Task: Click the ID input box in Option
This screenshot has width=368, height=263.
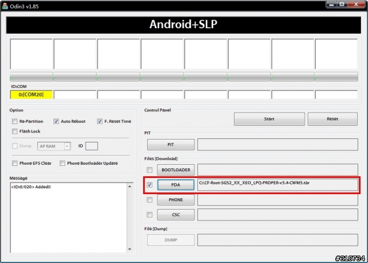Action: pos(91,146)
